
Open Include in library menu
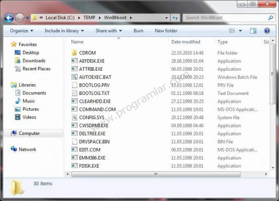click(64, 31)
